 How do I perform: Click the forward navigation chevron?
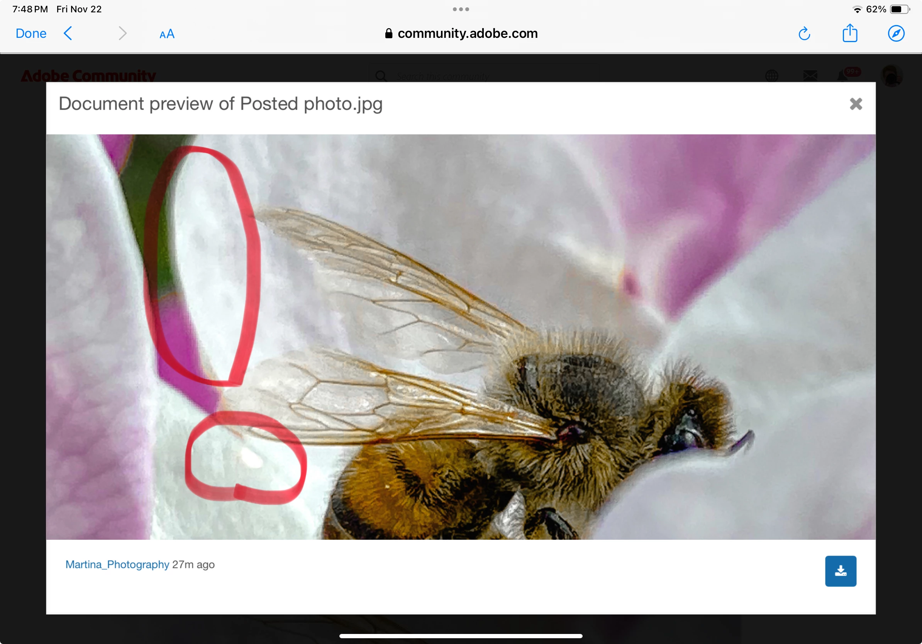tap(122, 33)
